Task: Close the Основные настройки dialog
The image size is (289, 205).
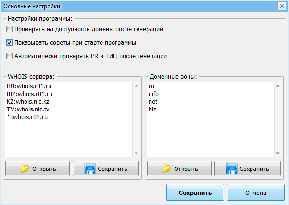Action: pyautogui.click(x=282, y=6)
